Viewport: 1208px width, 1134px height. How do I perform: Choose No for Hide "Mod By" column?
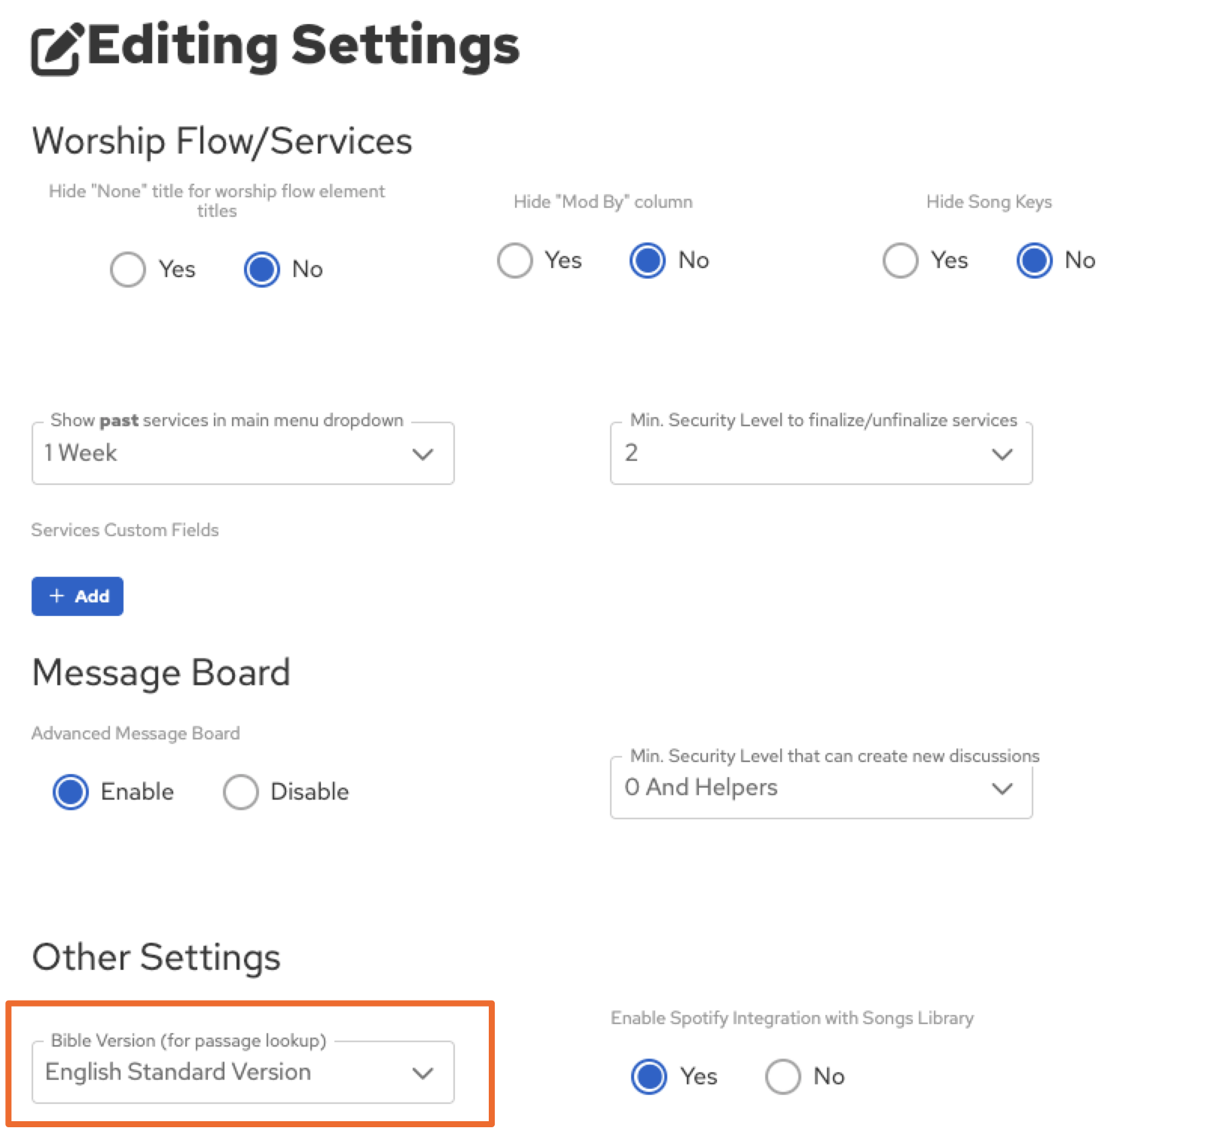pyautogui.click(x=648, y=261)
